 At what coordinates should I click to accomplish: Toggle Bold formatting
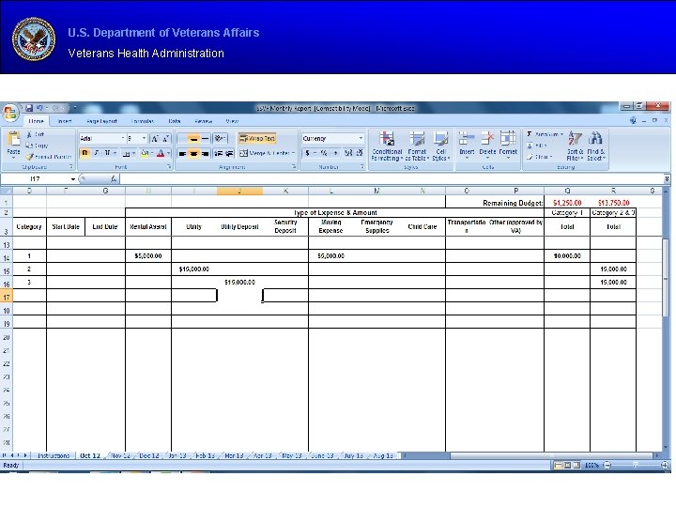84,153
